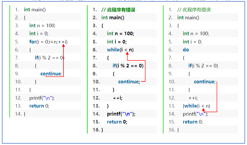The width and height of the screenshot is (247, 145).
Task: Select the non-bold comment '// 此程序有错误' in right block
Action: [x=194, y=10]
